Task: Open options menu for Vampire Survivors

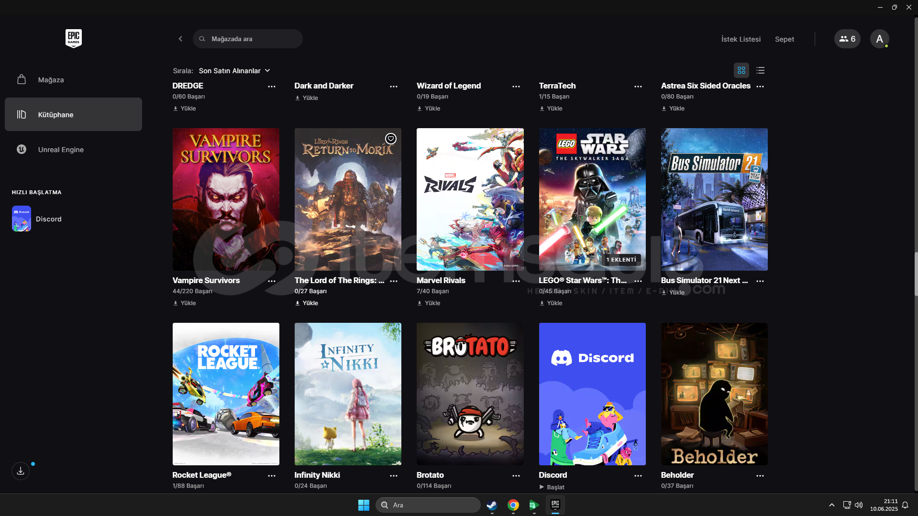Action: (x=272, y=281)
